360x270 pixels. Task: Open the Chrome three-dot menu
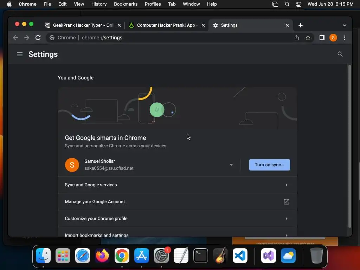coord(345,38)
